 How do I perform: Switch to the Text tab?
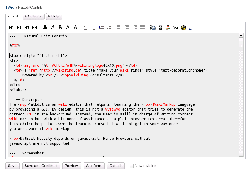point(13,16)
